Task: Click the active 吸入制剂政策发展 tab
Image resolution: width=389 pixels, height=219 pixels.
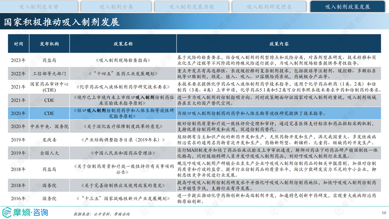Action: click(348, 7)
